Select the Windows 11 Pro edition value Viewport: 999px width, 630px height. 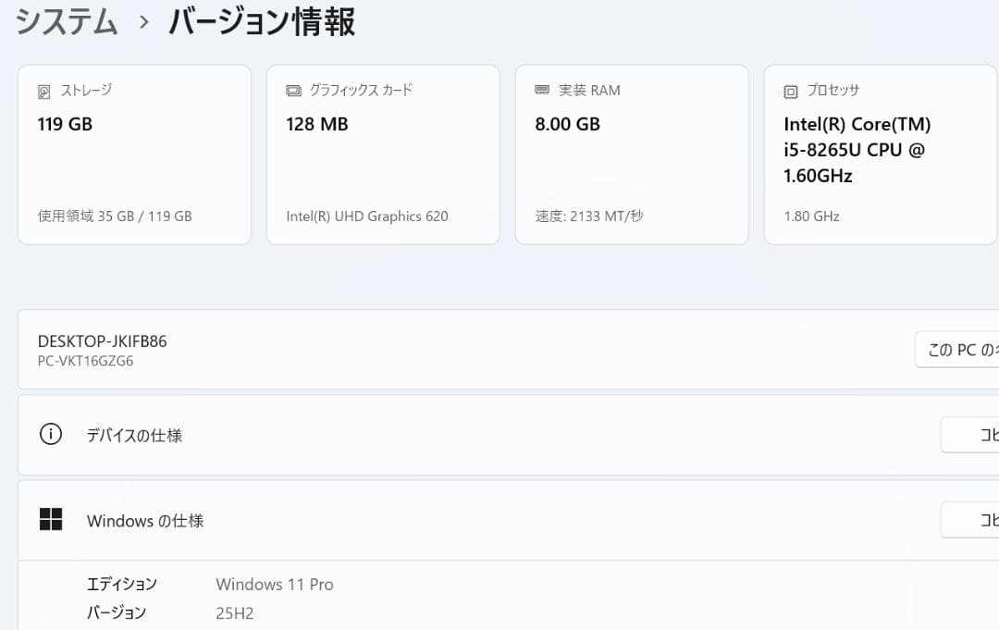[275, 584]
